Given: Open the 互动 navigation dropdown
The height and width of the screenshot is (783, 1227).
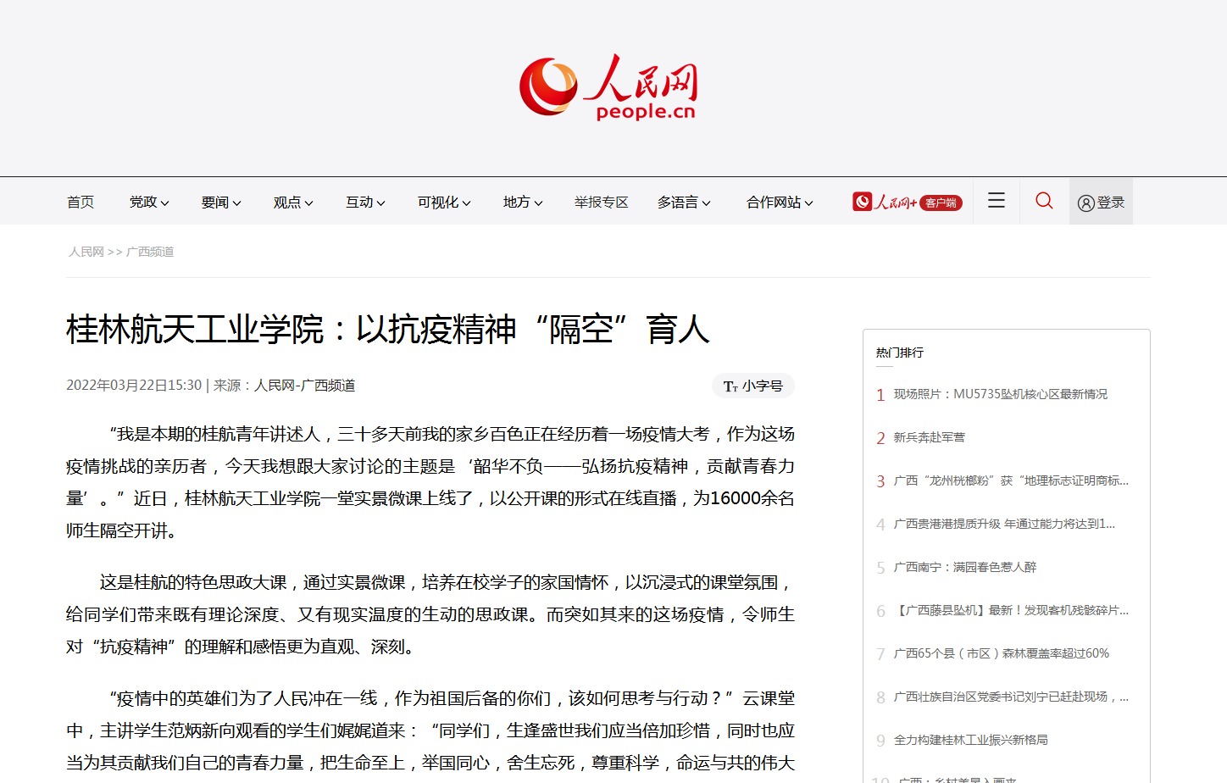Looking at the screenshot, I should pyautogui.click(x=365, y=203).
